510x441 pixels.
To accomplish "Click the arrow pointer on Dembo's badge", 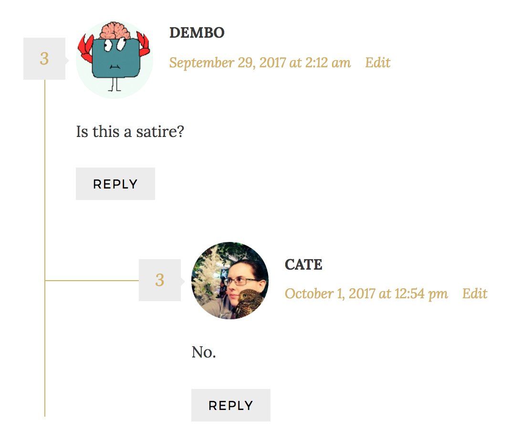I will (67, 60).
